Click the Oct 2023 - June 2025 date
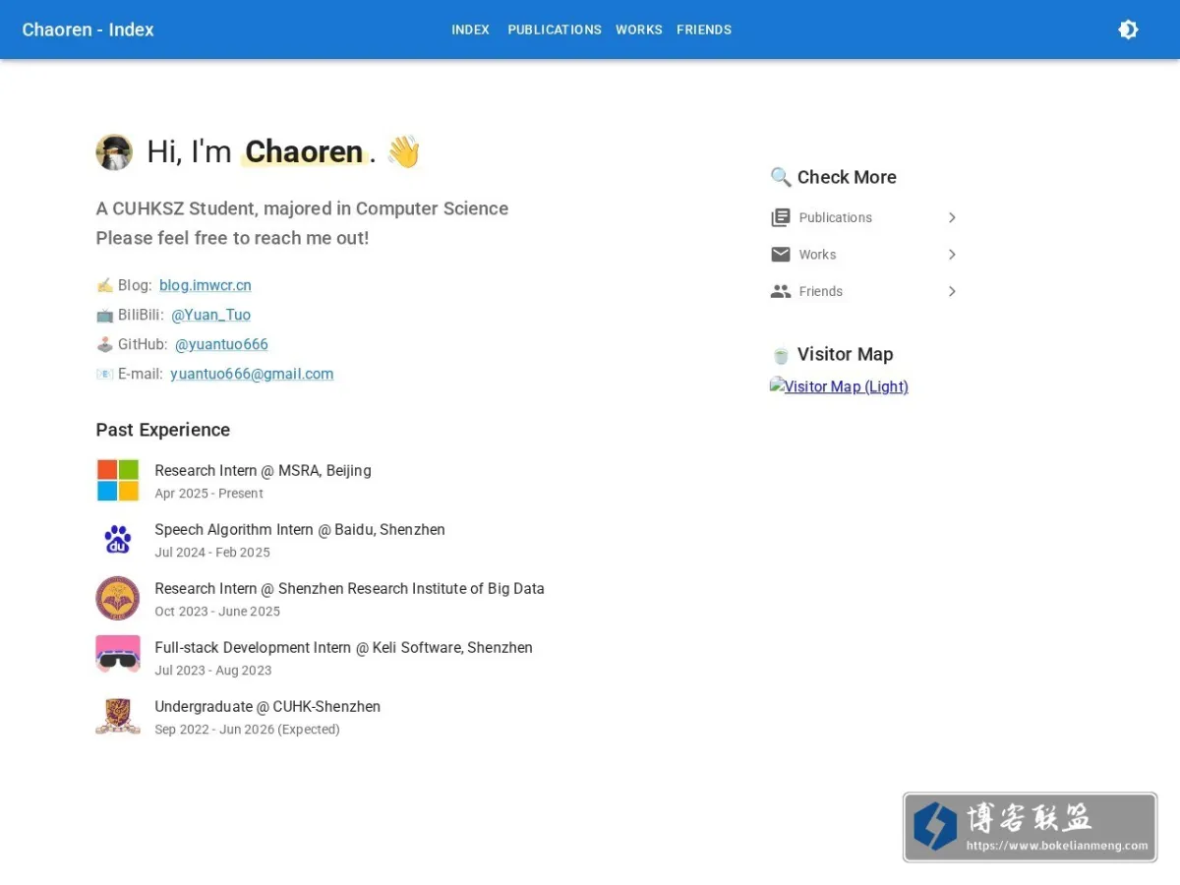Viewport: 1180px width, 885px height. 217,612
